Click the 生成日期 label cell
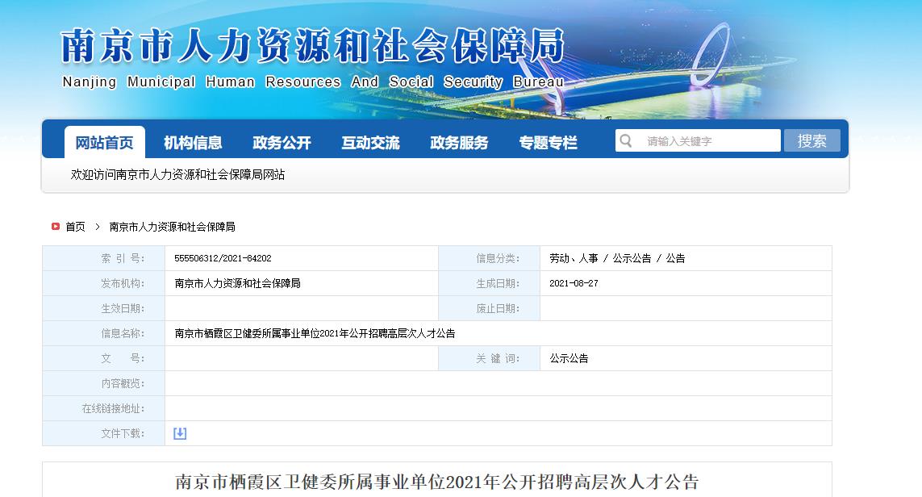Screen dimensions: 922x497 click(489, 283)
